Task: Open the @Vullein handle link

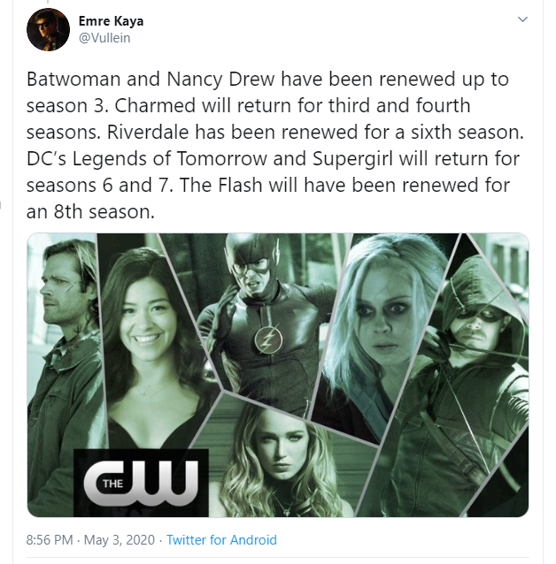Action: click(104, 38)
